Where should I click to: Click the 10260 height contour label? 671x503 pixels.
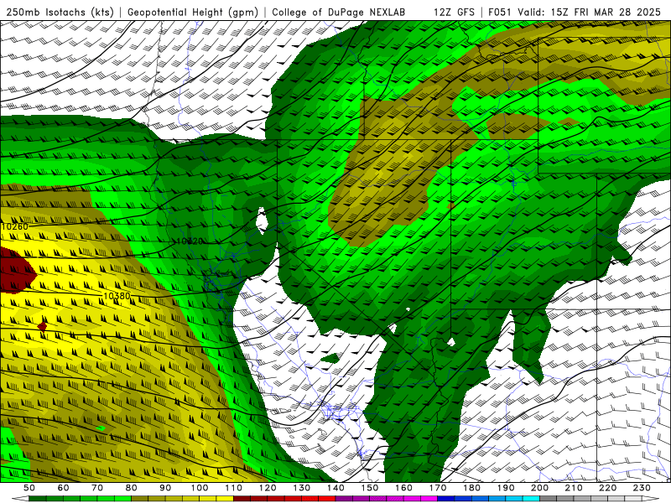[15, 226]
